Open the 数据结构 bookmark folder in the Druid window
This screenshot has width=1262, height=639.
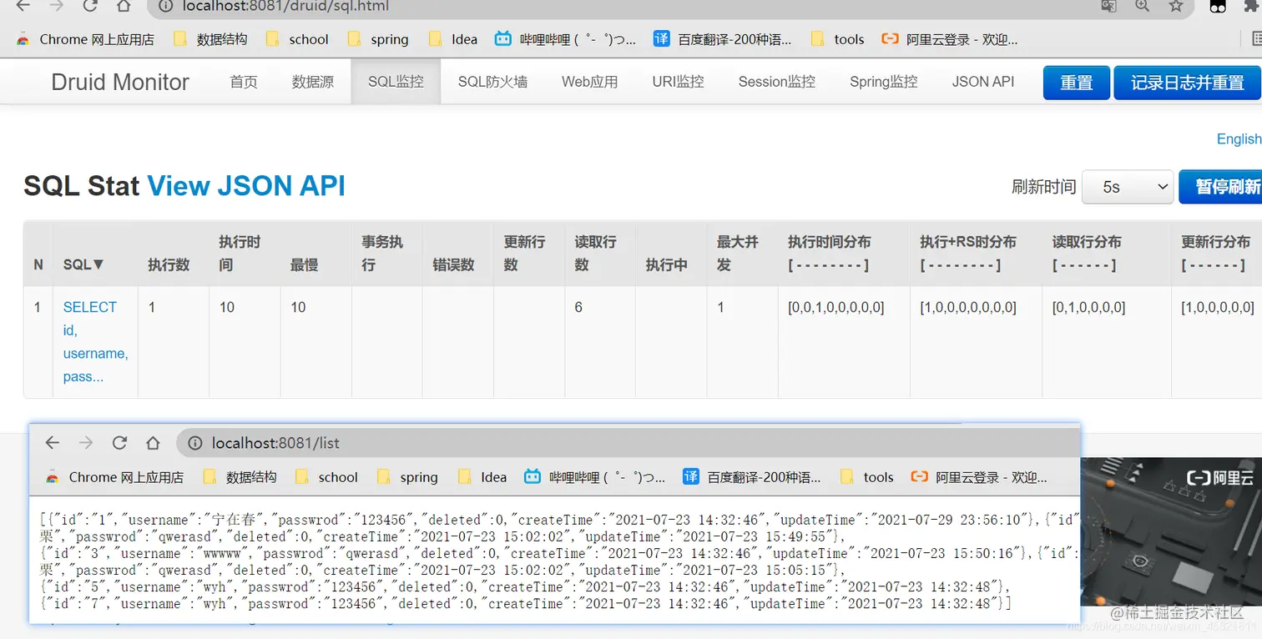[x=210, y=39]
